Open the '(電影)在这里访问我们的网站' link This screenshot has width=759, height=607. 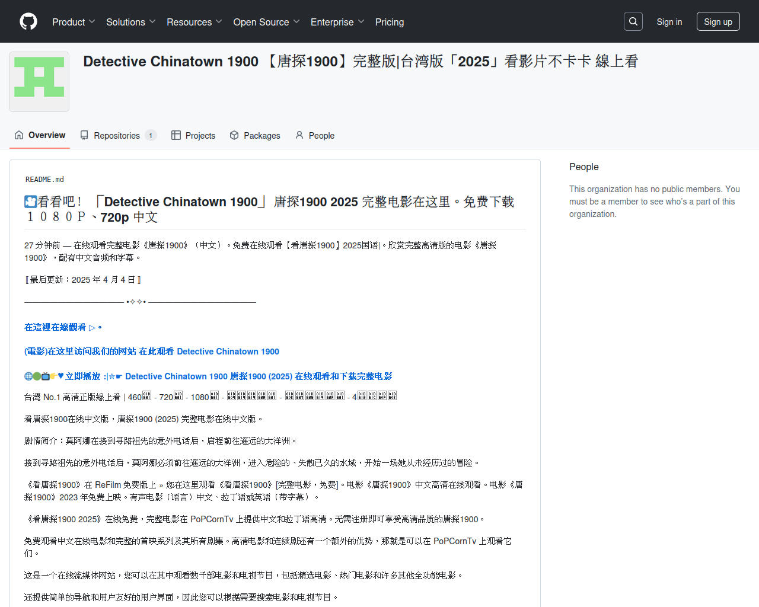pos(152,352)
